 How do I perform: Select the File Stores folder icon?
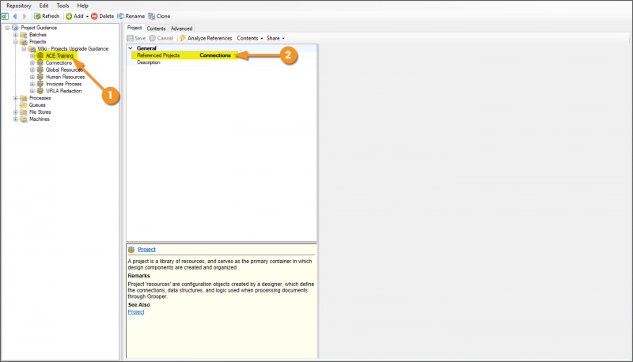tap(24, 112)
